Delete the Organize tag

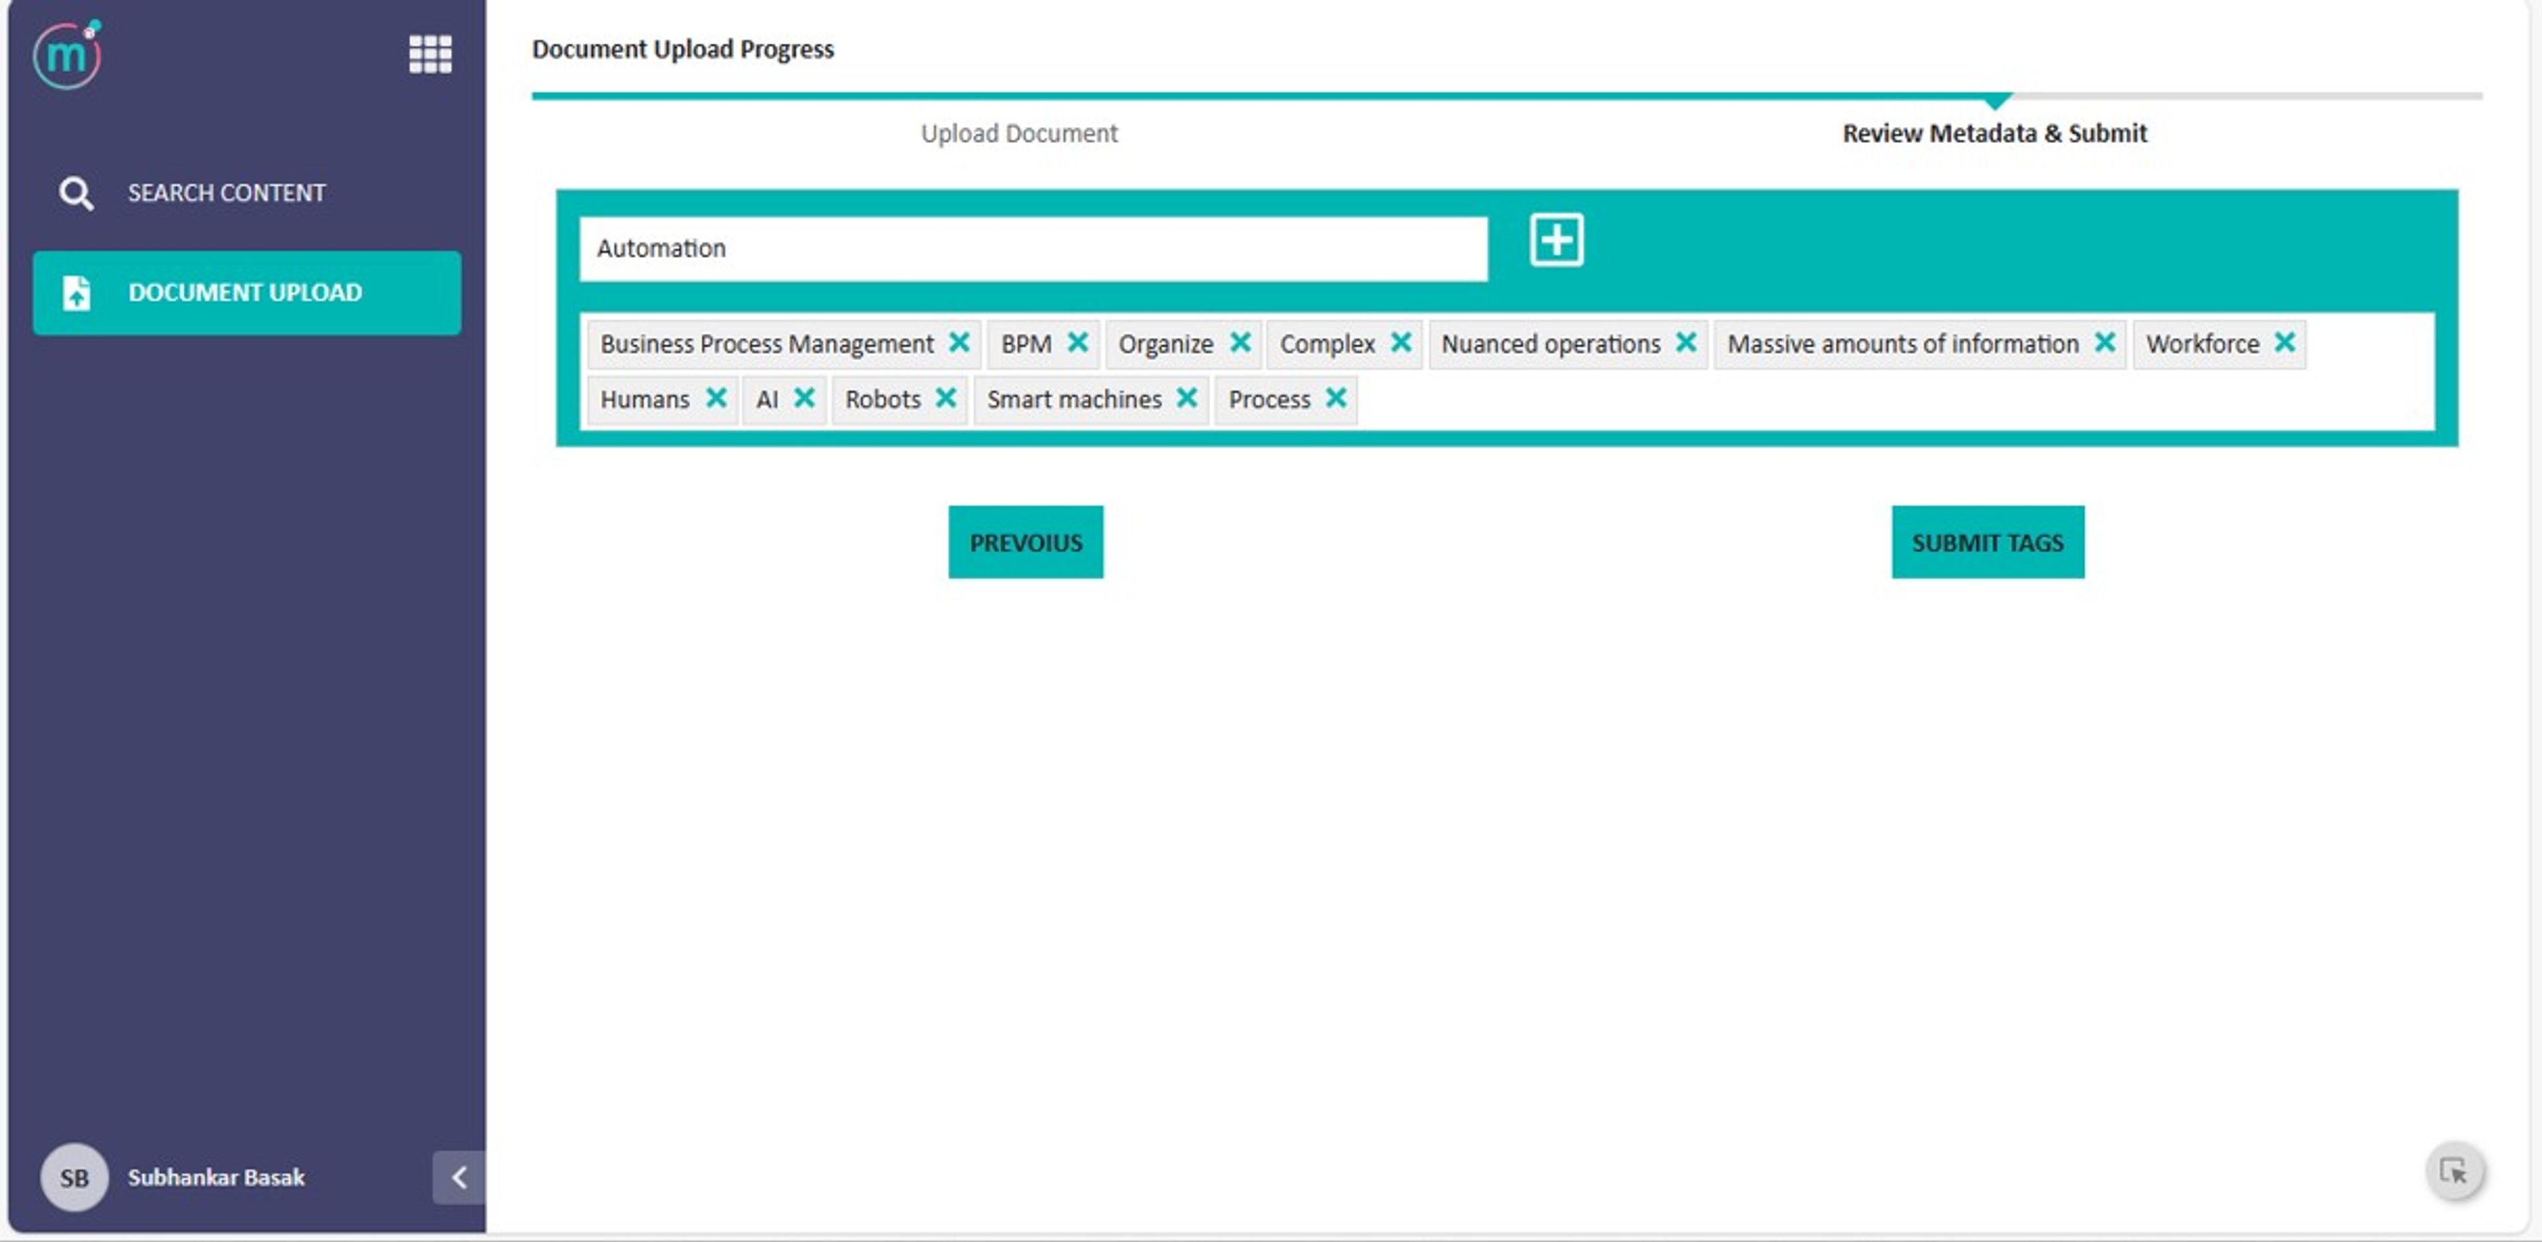click(x=1241, y=342)
